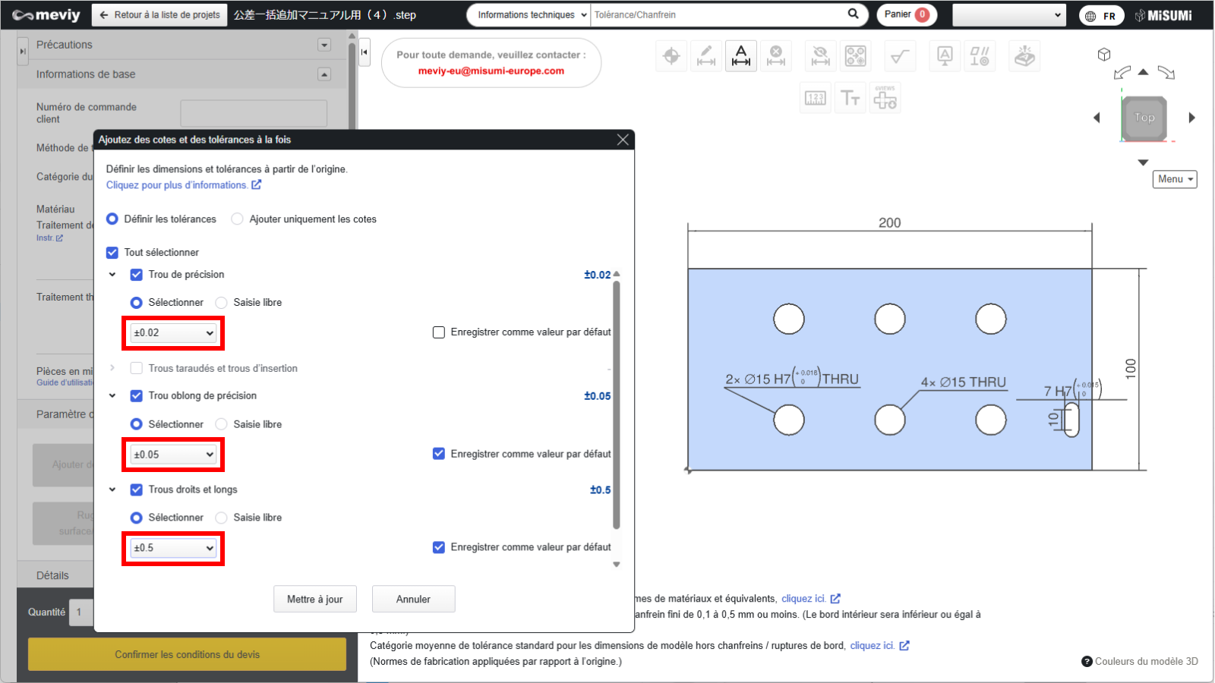The width and height of the screenshot is (1215, 683).
Task: Click the surface roughness symbol tool
Action: tap(900, 56)
